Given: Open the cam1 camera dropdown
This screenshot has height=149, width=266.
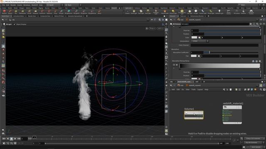Looking at the screenshot, I should click(x=160, y=29).
